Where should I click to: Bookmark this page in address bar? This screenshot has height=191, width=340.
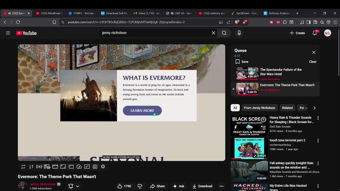(x=54, y=22)
